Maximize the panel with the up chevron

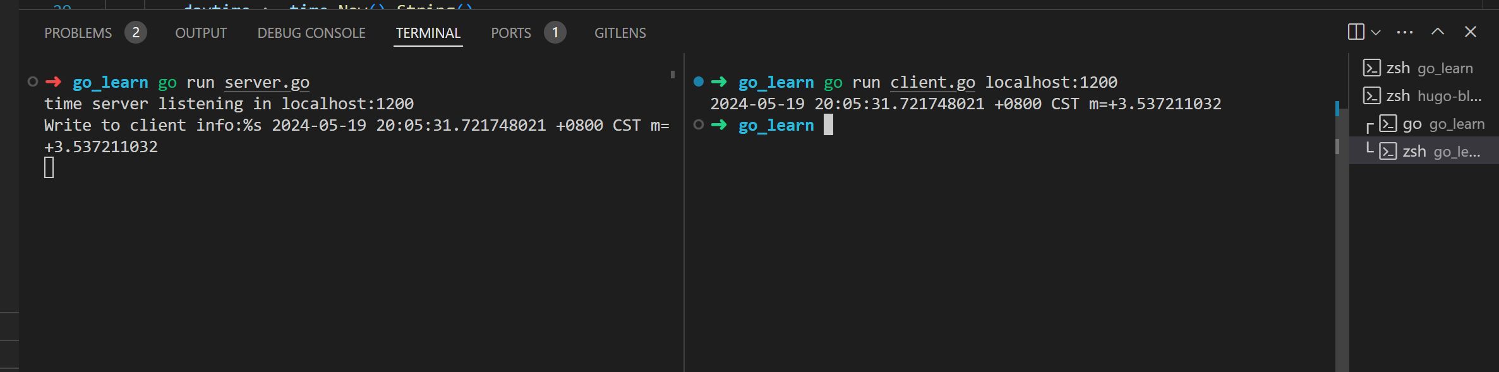click(1438, 32)
